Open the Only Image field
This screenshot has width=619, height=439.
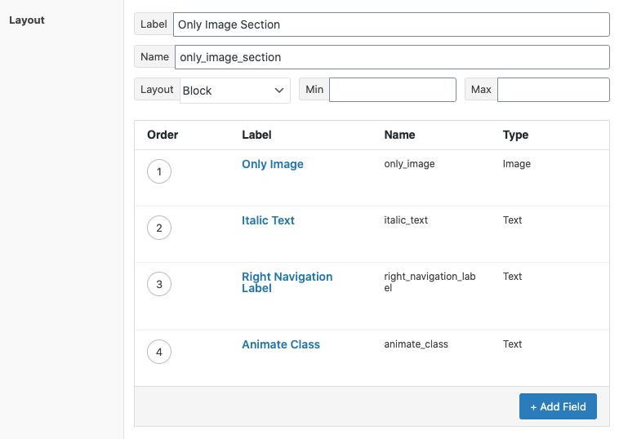(272, 164)
